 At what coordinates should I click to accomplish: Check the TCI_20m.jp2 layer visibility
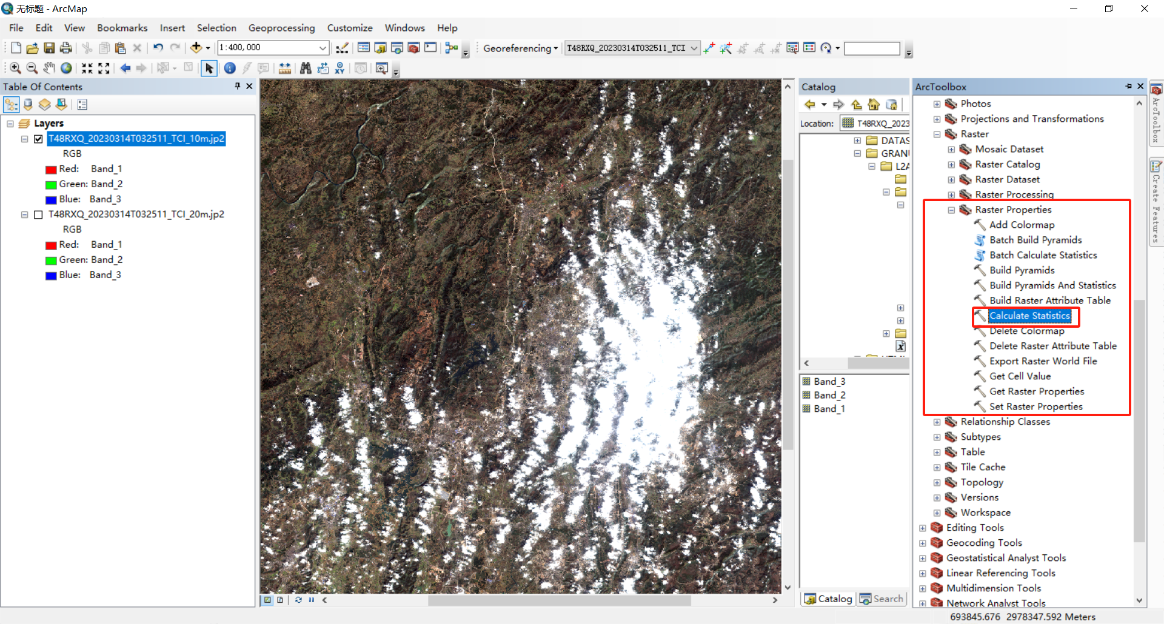tap(39, 214)
